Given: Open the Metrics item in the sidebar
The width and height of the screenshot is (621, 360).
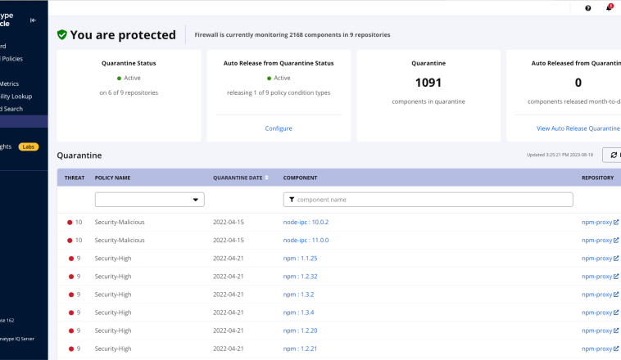Looking at the screenshot, I should pos(10,83).
